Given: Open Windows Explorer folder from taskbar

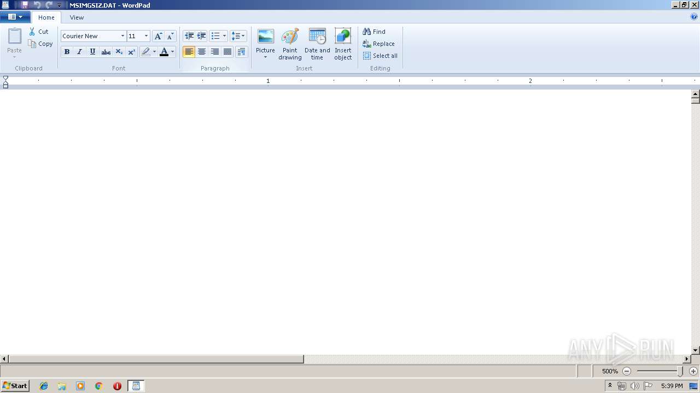Looking at the screenshot, I should coord(62,386).
